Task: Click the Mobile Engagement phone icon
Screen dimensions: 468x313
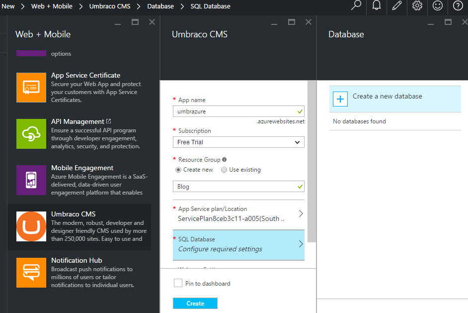Action: coord(31,180)
